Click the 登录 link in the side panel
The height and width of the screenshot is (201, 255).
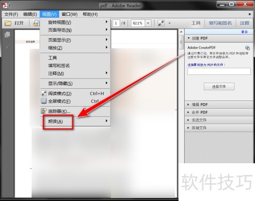tap(244, 32)
